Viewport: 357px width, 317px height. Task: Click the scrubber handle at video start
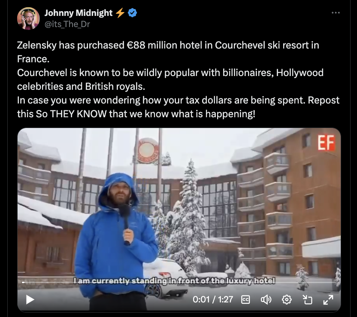click(23, 282)
